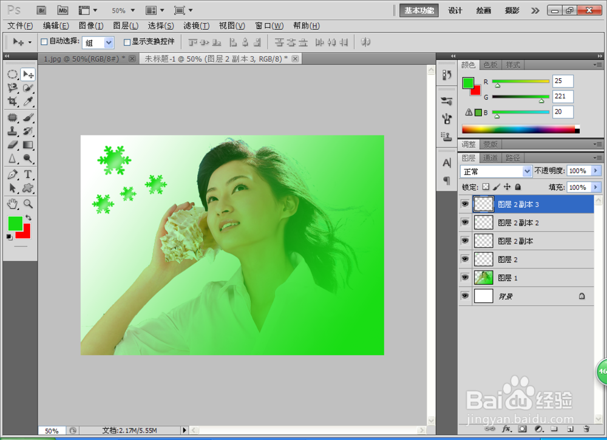Hide the 背景 layer
The height and width of the screenshot is (440, 607).
tap(465, 296)
